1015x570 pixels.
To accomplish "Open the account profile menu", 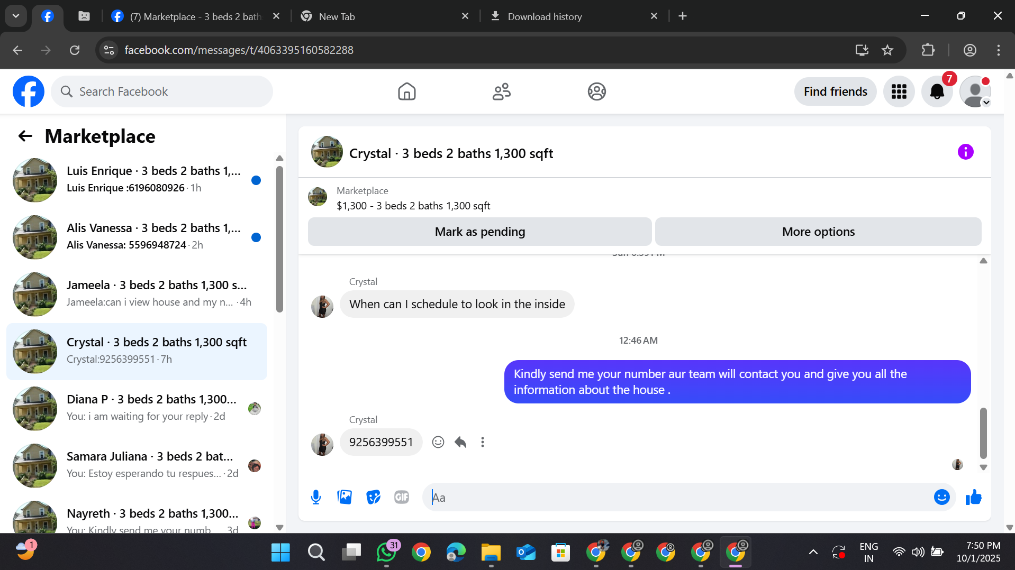I will 975,91.
